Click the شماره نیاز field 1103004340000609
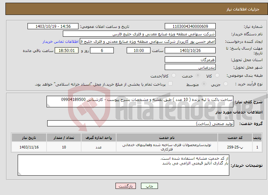Screen dimensions: 268x195 click(x=190, y=26)
